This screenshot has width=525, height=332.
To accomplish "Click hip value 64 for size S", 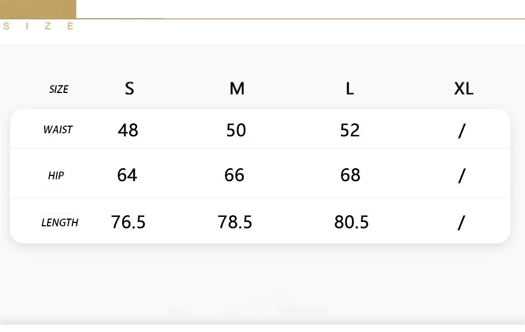I will [x=127, y=175].
